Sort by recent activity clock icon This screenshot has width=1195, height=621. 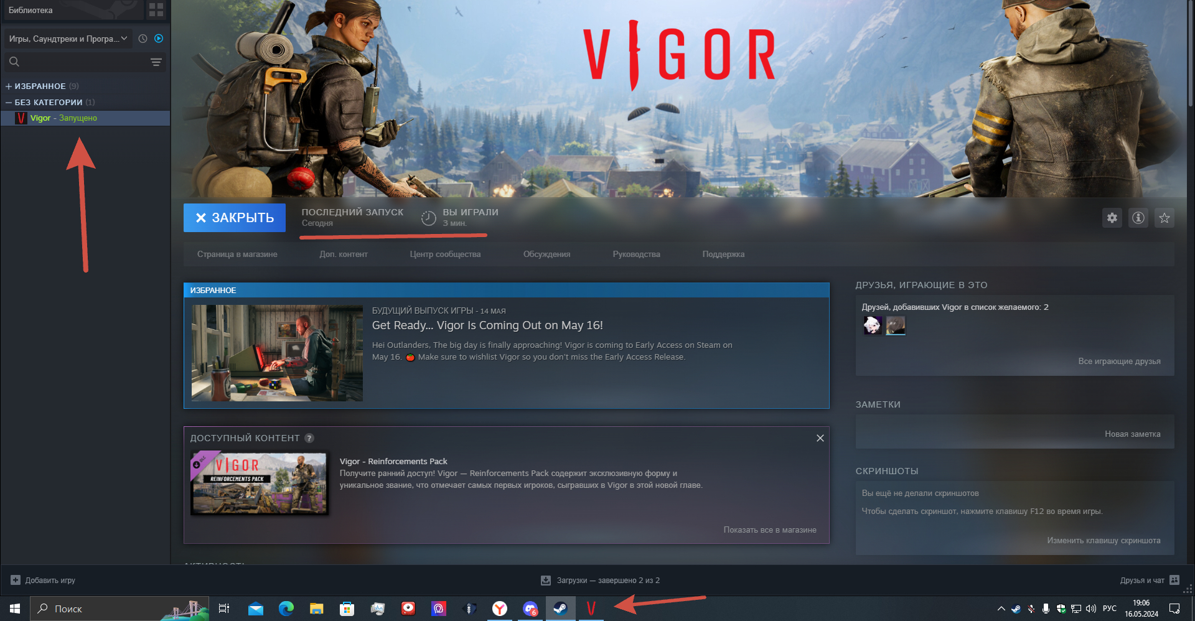point(143,39)
